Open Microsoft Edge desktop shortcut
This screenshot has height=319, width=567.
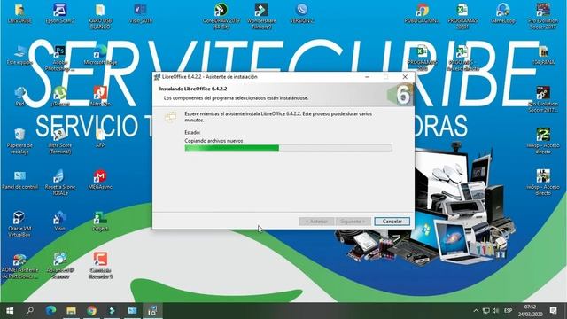pos(100,55)
